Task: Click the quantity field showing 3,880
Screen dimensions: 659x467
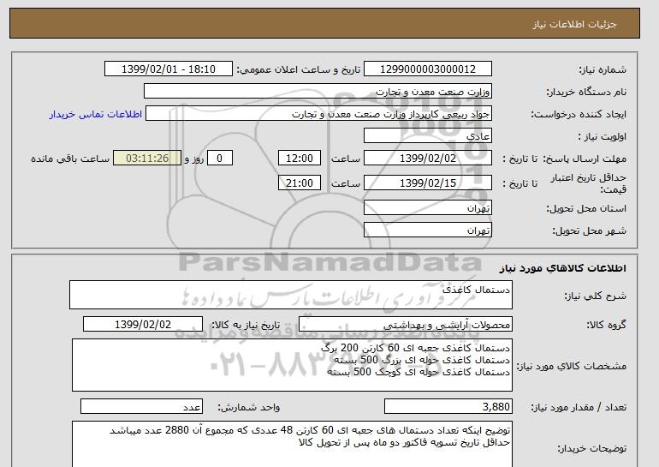Action: [448, 407]
